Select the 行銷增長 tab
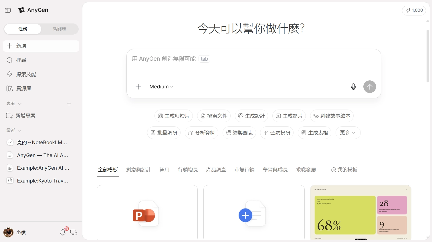The image size is (432, 242). pyautogui.click(x=188, y=170)
